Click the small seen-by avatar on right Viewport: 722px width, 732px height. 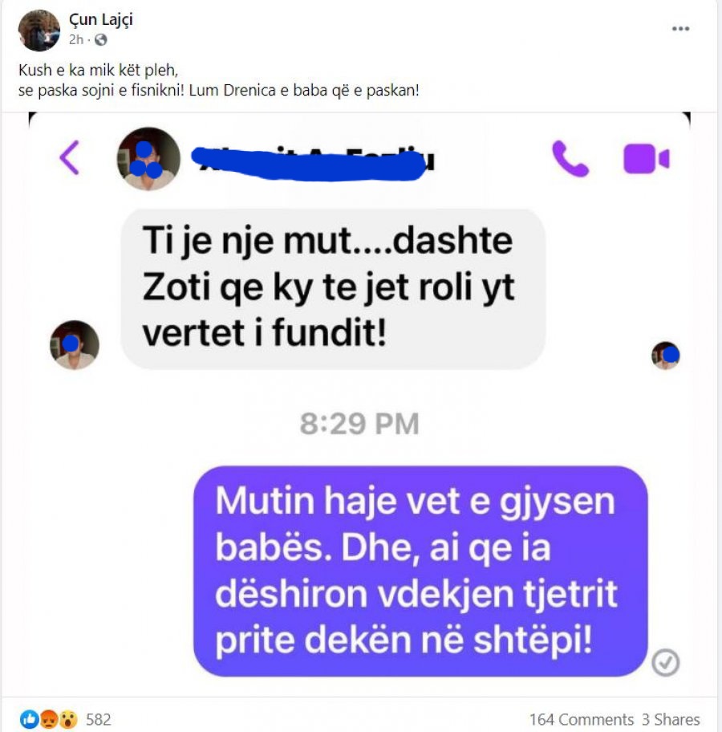[666, 356]
